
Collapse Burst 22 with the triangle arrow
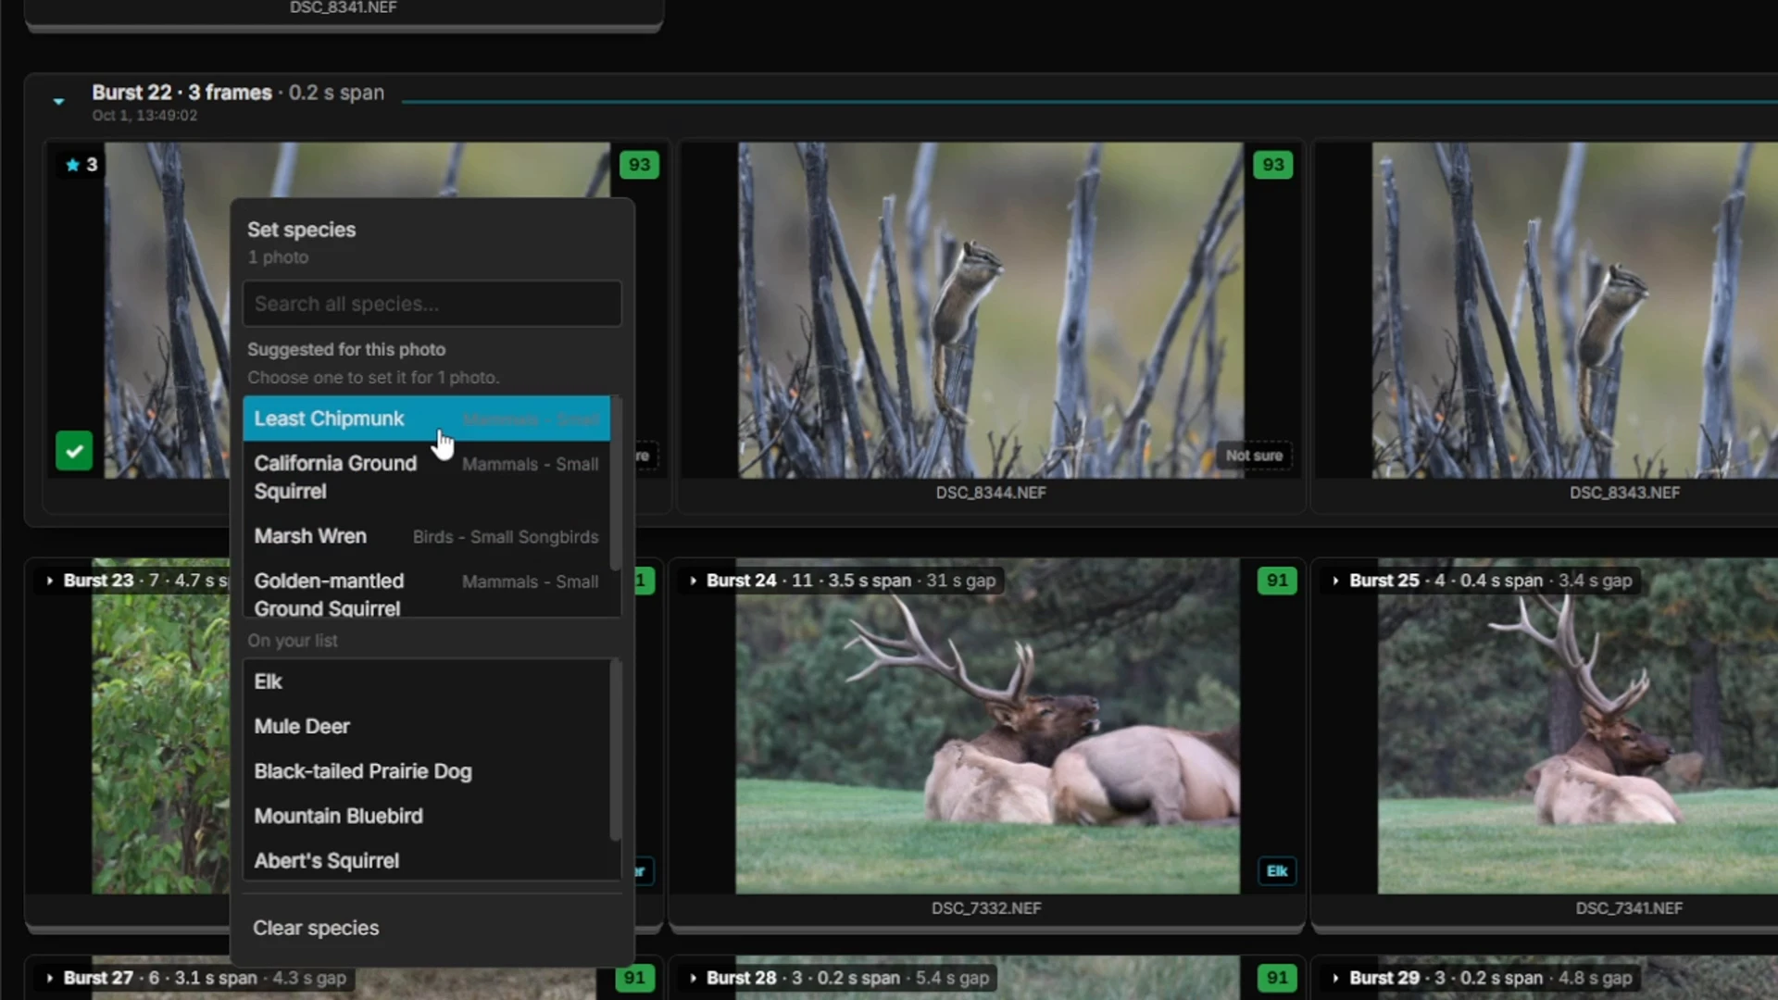[58, 102]
